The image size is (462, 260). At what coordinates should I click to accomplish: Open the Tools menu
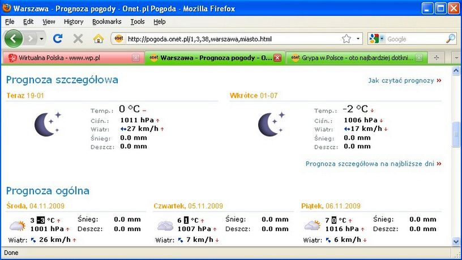(138, 22)
